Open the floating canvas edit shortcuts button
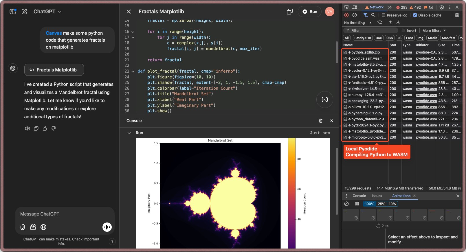This screenshot has width=466, height=252. pos(325,100)
